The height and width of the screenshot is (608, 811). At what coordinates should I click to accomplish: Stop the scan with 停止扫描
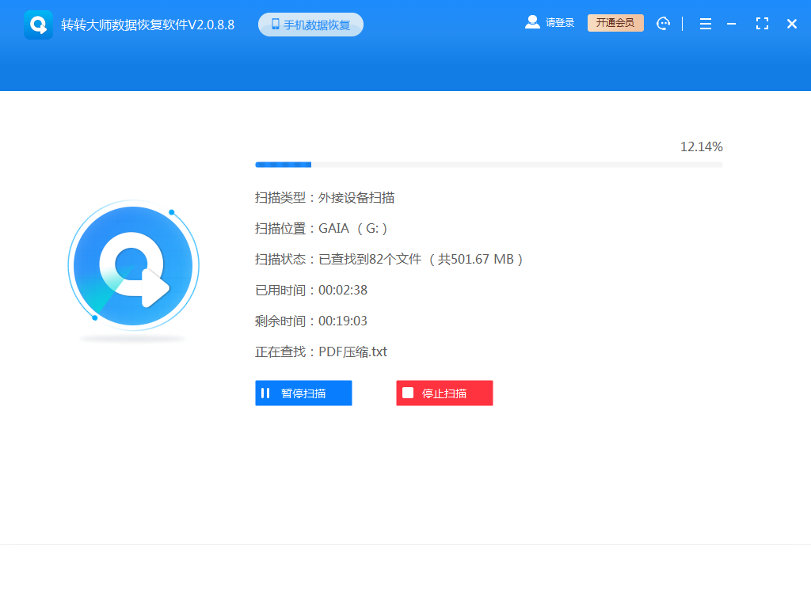point(444,393)
